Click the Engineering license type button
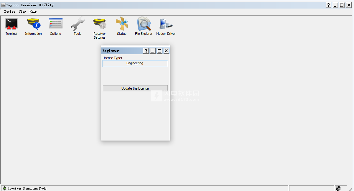 pos(135,63)
